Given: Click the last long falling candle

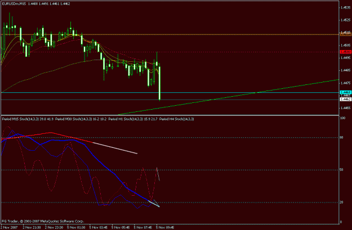Looking at the screenshot, I should [x=159, y=83].
